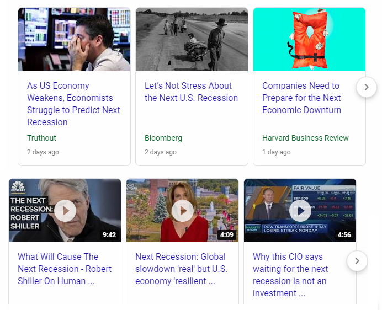Open 'As US Economy Weakens' article
Image resolution: width=382 pixels, height=310 pixels.
pos(73,104)
